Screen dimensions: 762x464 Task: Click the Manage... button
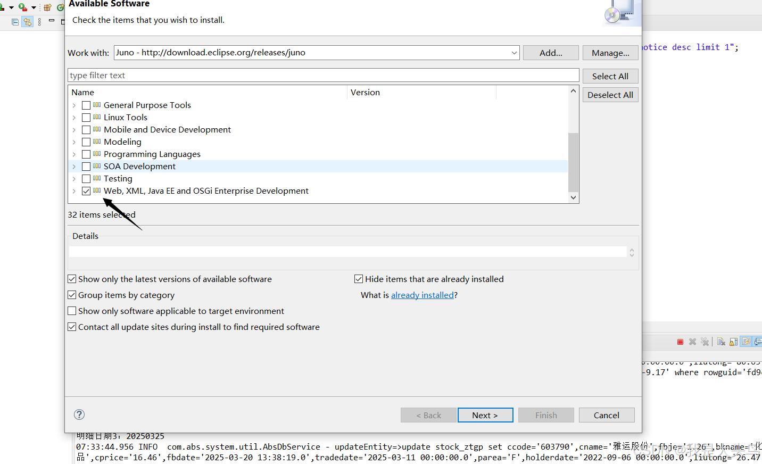(x=610, y=53)
